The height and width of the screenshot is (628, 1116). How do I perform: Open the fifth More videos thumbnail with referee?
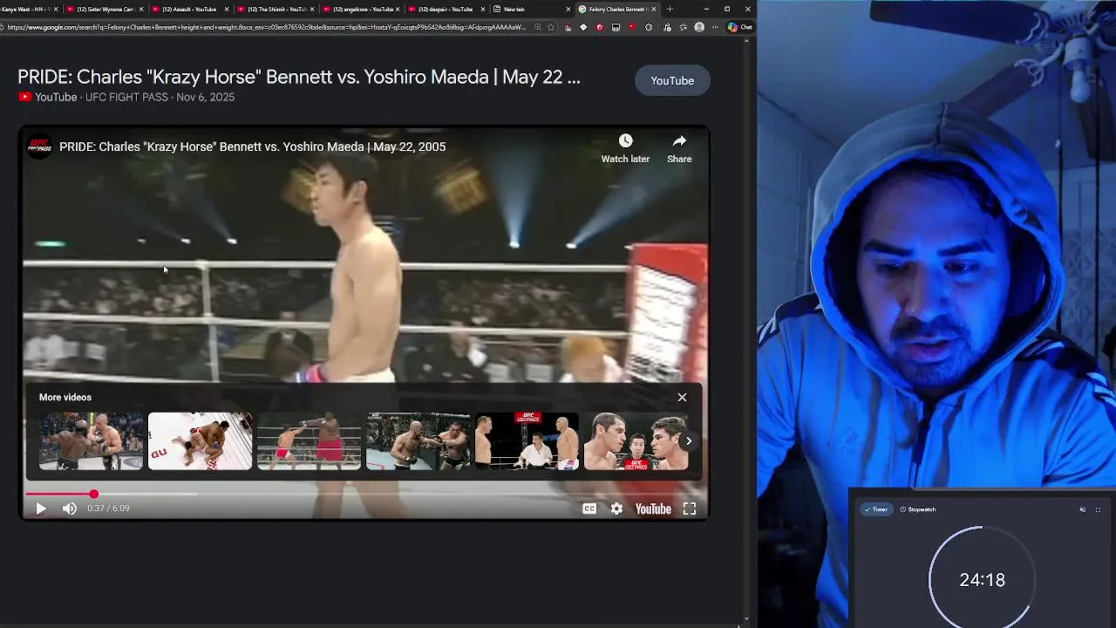click(x=527, y=440)
